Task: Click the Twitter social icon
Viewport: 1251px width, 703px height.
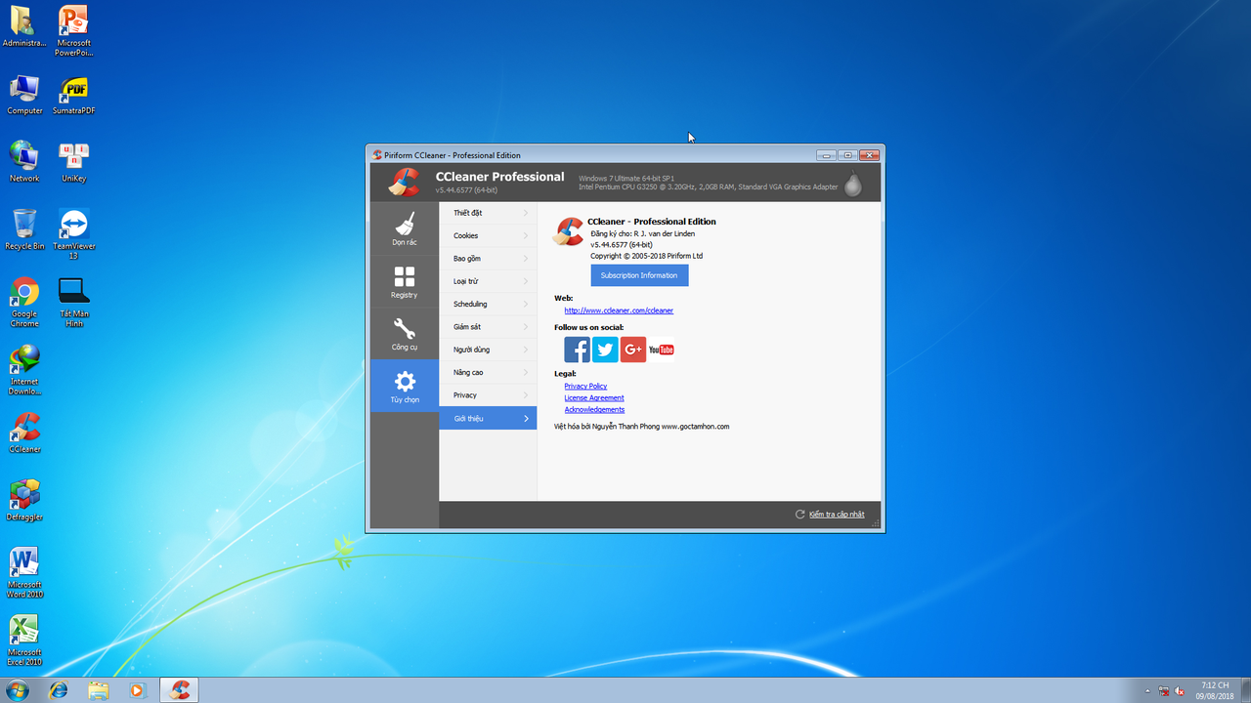Action: 605,350
